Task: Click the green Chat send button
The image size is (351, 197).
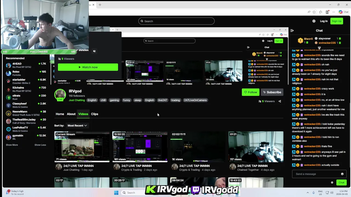Action: pos(341,182)
